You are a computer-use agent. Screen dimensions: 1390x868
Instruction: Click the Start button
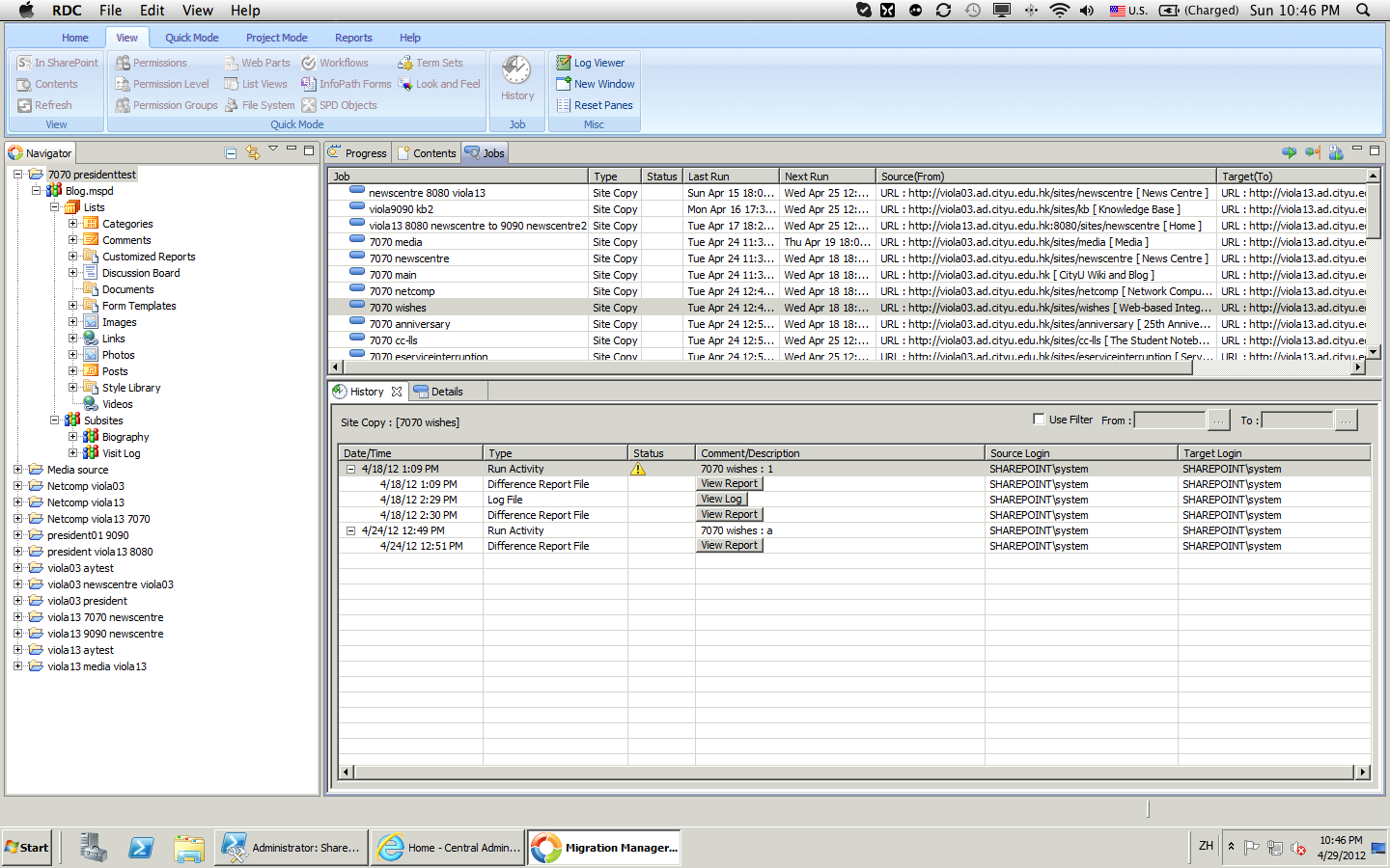click(27, 848)
